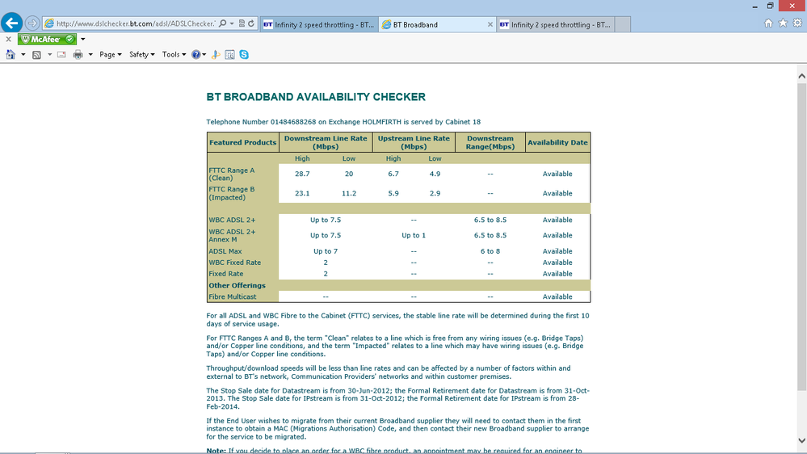
Task: Click the FTTC Range A (Clean) row label
Action: pos(232,174)
